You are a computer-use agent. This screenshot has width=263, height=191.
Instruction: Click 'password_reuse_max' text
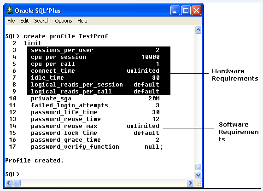[64, 126]
